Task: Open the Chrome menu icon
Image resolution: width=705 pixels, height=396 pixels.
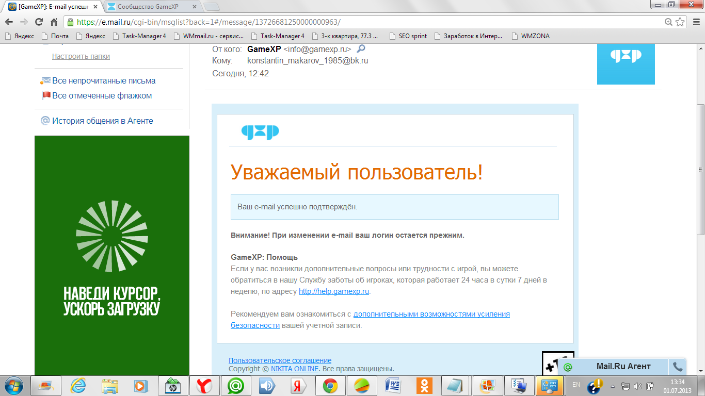Action: tap(695, 22)
